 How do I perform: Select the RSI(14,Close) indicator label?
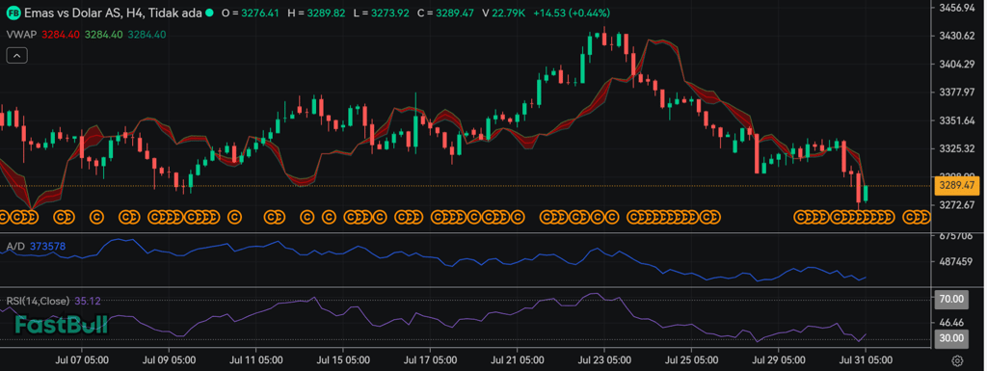[x=38, y=302]
